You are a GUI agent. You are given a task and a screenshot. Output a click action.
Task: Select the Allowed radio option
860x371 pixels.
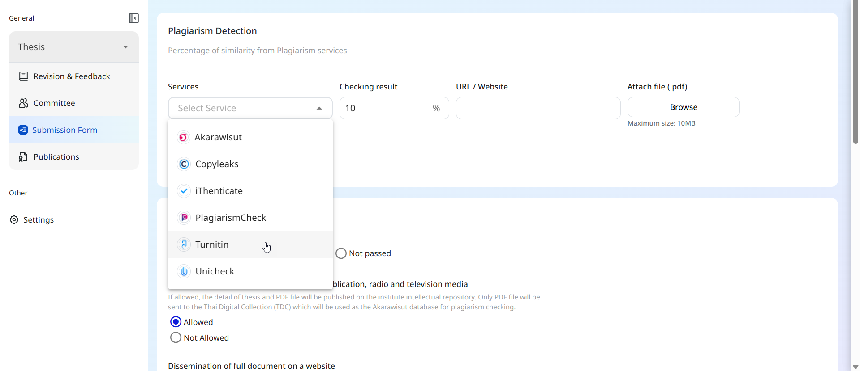coord(176,322)
